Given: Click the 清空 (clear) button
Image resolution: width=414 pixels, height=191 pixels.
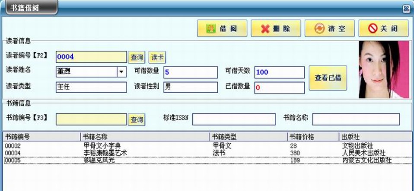Looking at the screenshot, I should 330,28.
